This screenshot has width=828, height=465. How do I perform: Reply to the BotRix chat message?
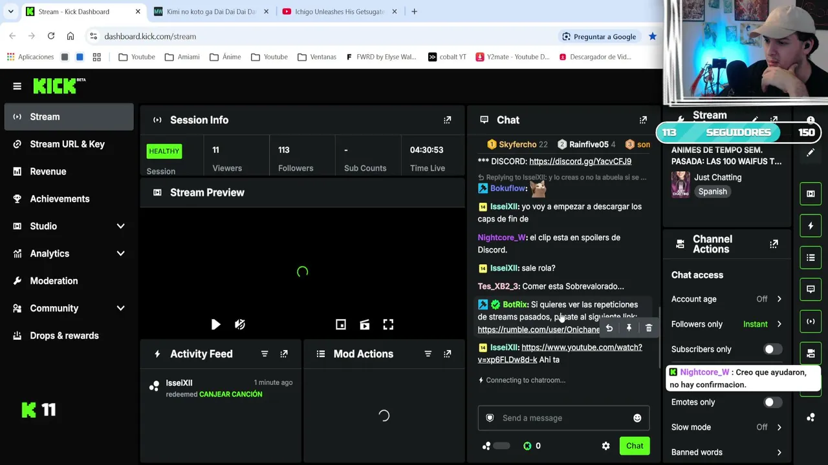point(609,328)
